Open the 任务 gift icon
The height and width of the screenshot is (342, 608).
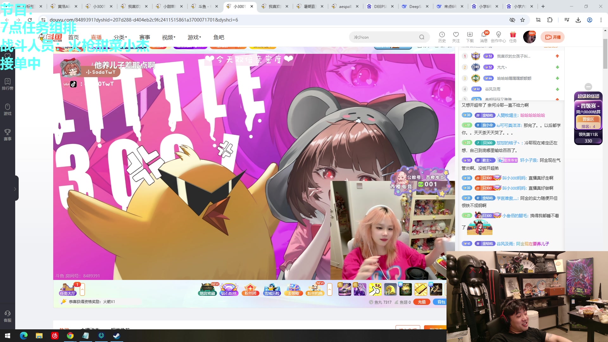[x=513, y=37]
